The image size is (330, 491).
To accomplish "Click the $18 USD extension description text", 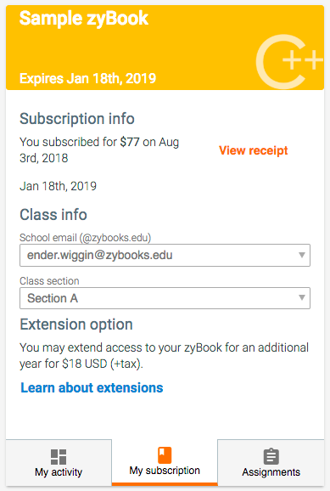I will click(x=165, y=355).
